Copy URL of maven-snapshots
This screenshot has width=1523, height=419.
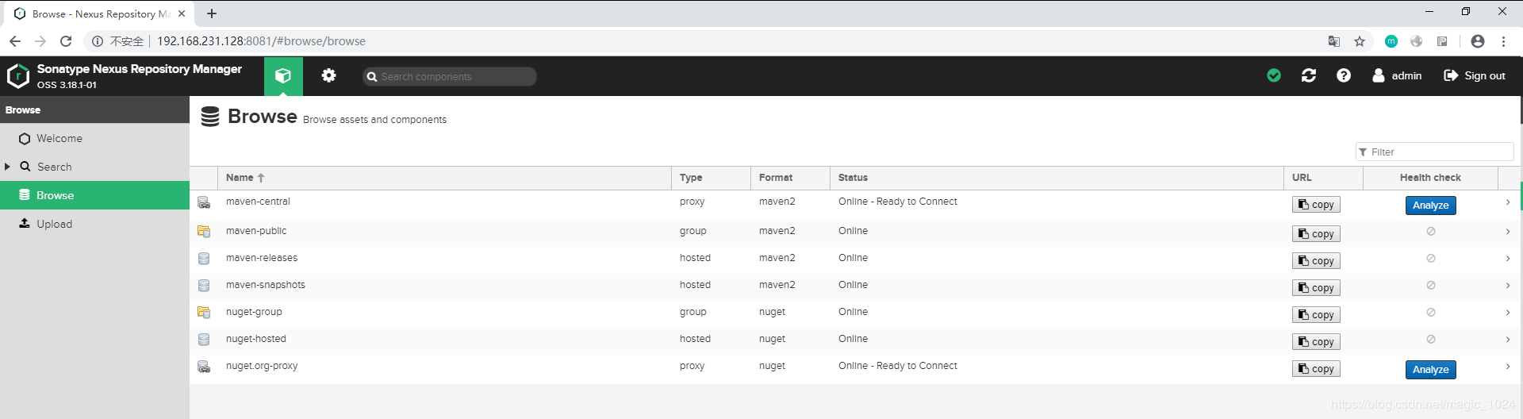(1316, 288)
